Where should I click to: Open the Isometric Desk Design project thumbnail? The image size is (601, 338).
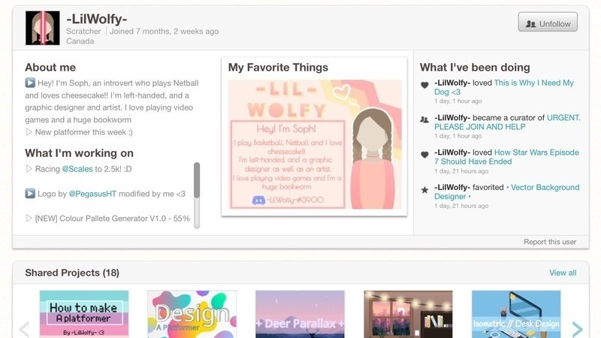coord(516,314)
